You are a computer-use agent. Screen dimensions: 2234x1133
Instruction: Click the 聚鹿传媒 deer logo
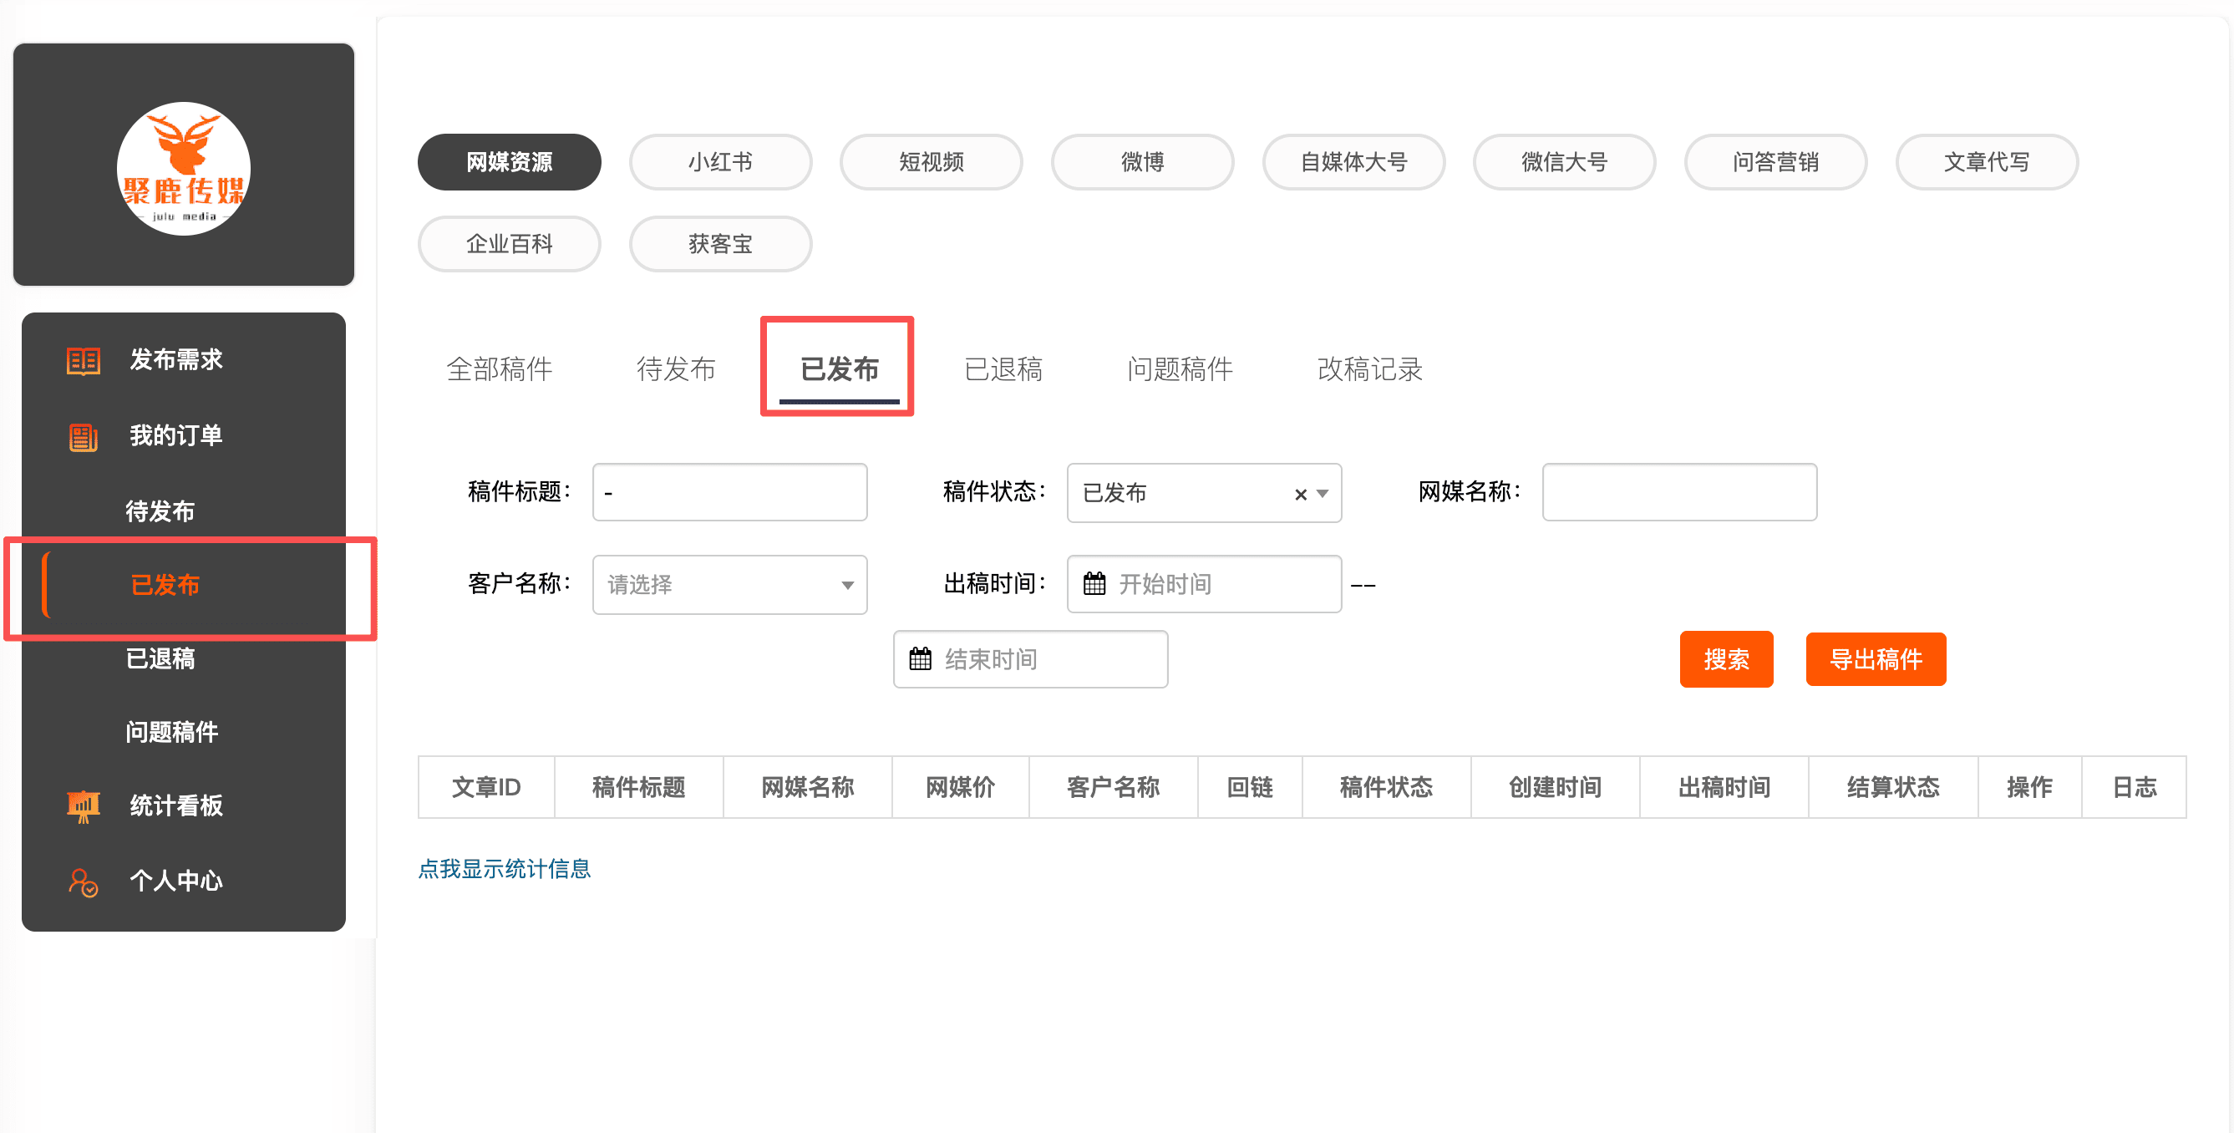point(184,168)
